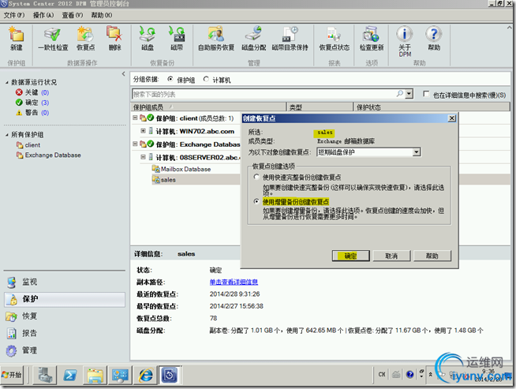Filter by 警告 (0) status

click(x=32, y=113)
